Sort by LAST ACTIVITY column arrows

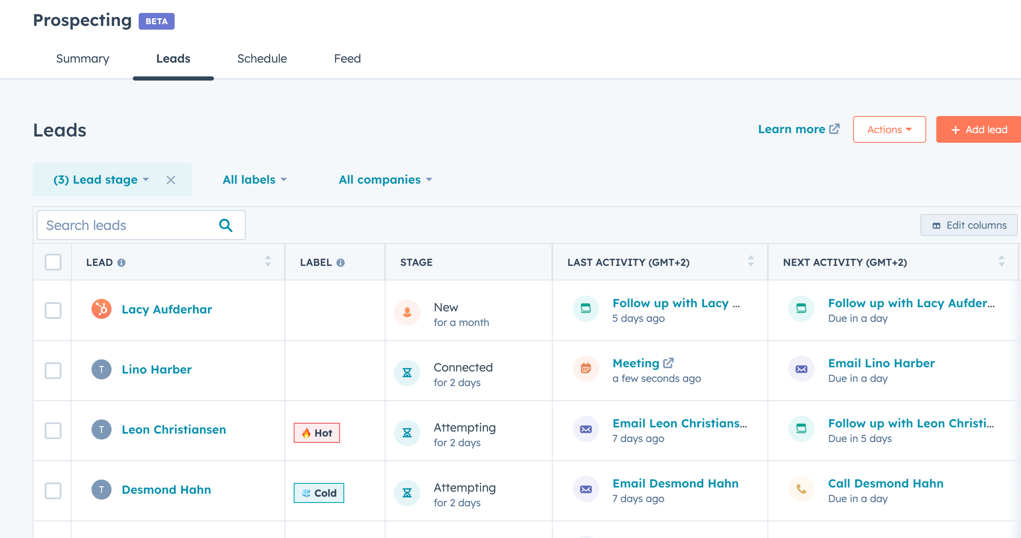(x=751, y=261)
